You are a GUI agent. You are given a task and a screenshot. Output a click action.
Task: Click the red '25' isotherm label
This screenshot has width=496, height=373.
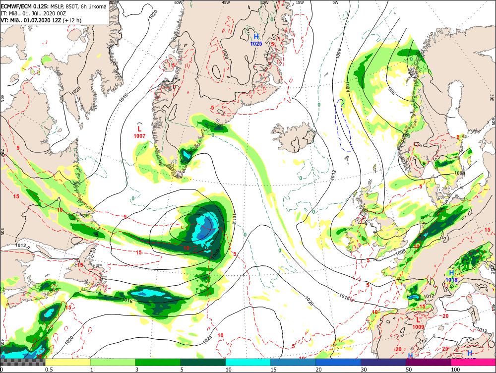pos(445,349)
